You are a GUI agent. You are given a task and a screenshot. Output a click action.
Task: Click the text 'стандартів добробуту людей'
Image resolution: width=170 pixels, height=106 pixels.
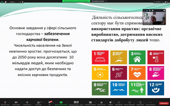pyautogui.click(x=120, y=40)
